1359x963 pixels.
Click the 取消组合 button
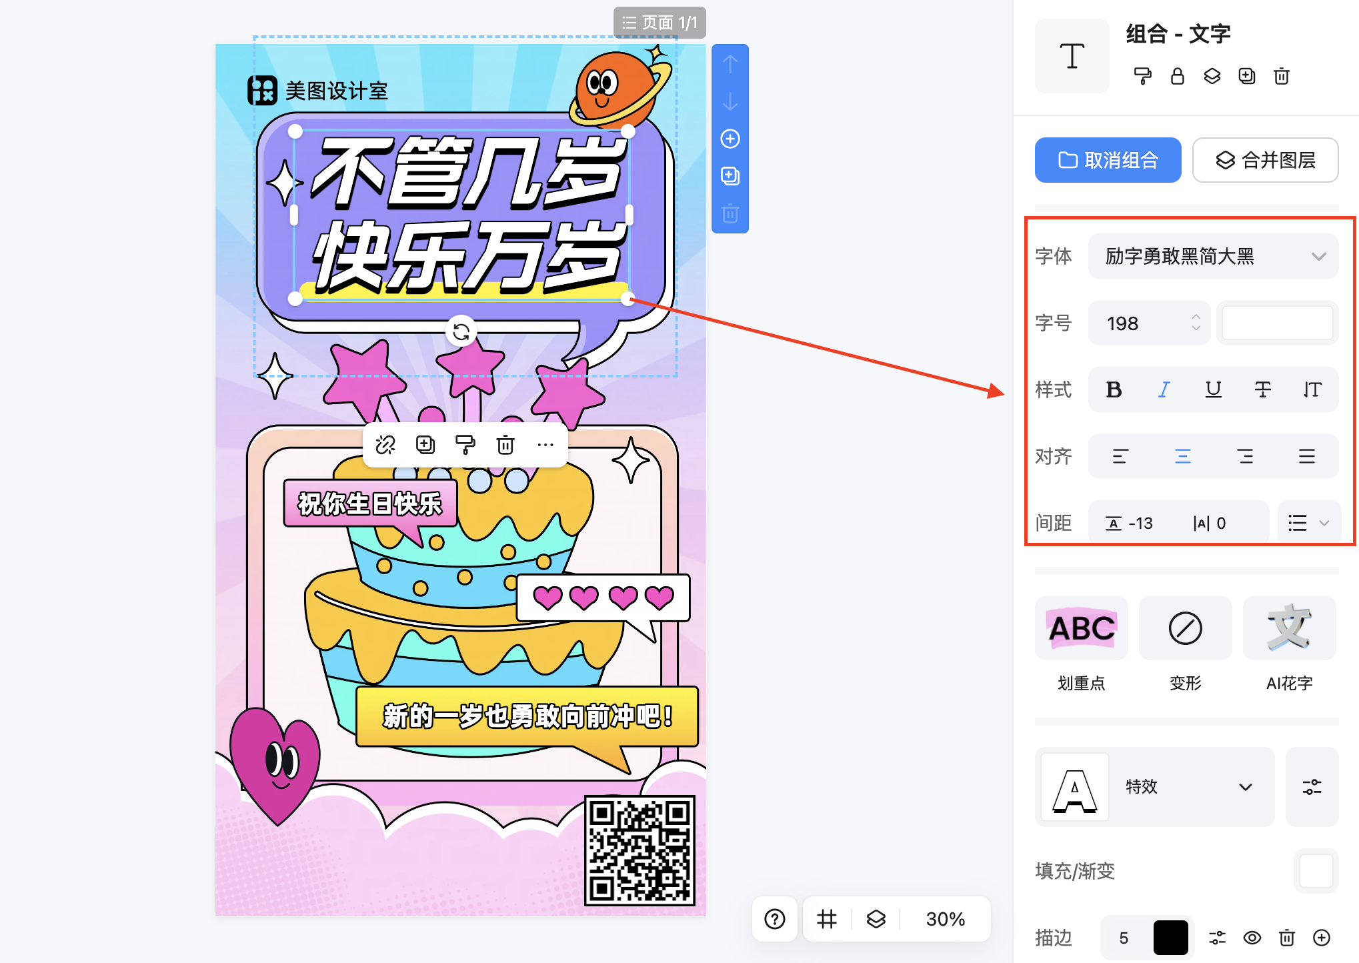pyautogui.click(x=1108, y=159)
